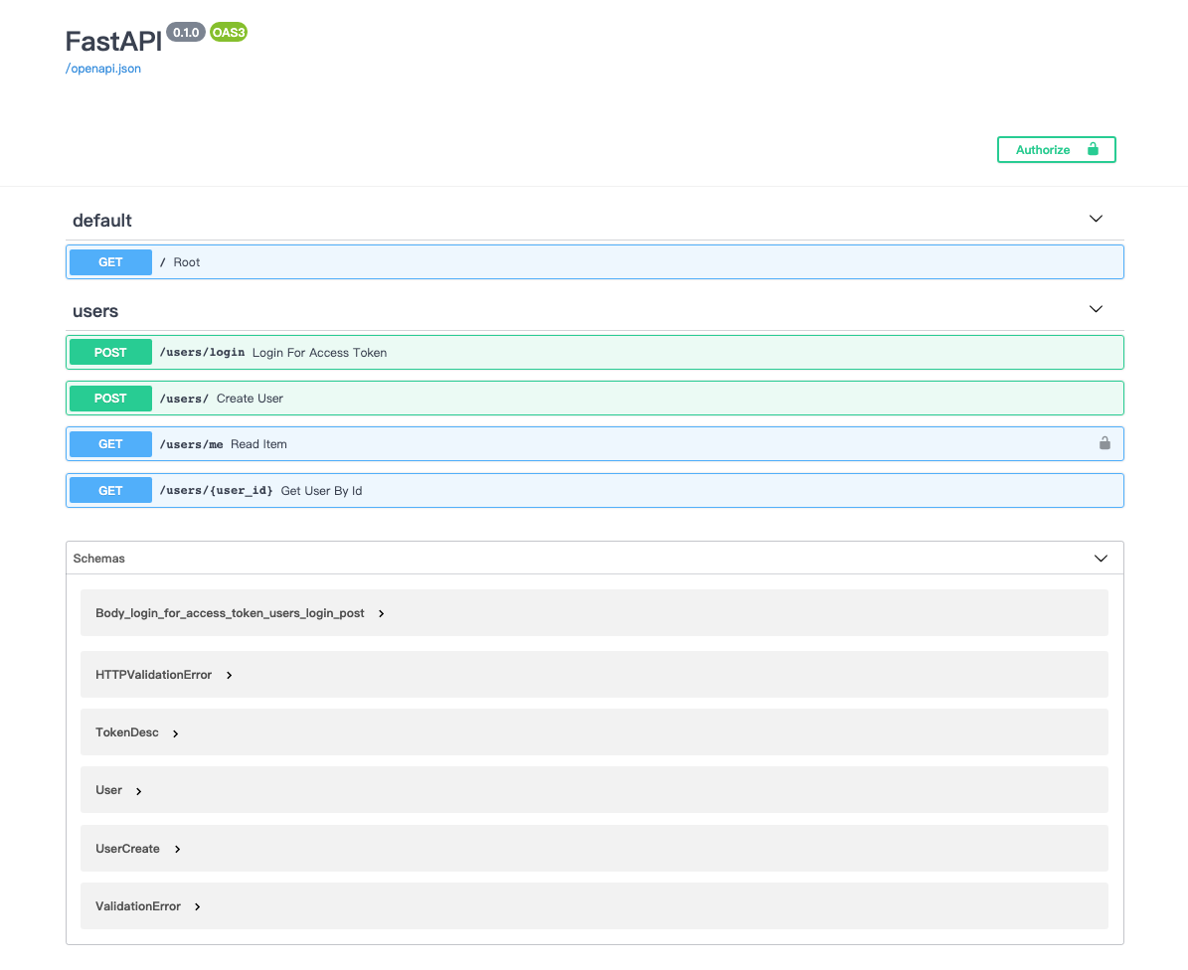Click the 'default' tag heading
Screen dimensions: 1188x970
point(102,221)
